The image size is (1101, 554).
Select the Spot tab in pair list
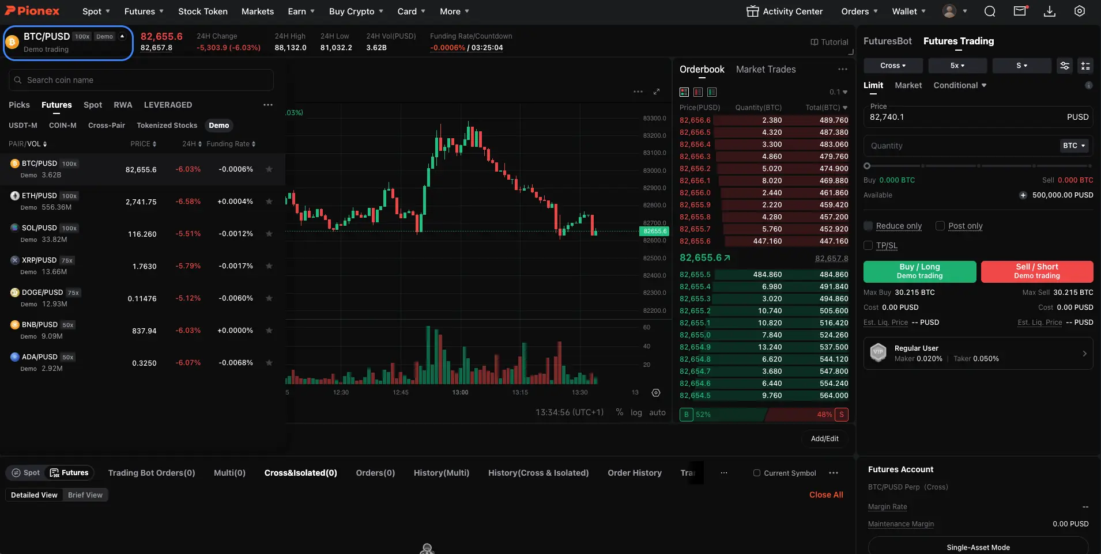92,105
